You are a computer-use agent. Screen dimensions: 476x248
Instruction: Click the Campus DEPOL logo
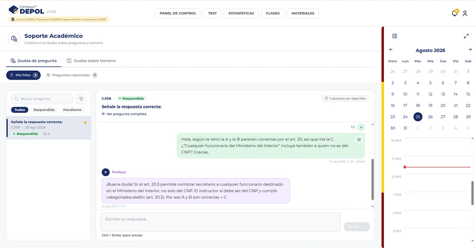27,10
